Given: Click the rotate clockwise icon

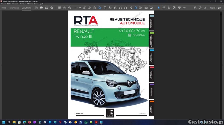Looking at the screenshot, I should click(120, 8).
